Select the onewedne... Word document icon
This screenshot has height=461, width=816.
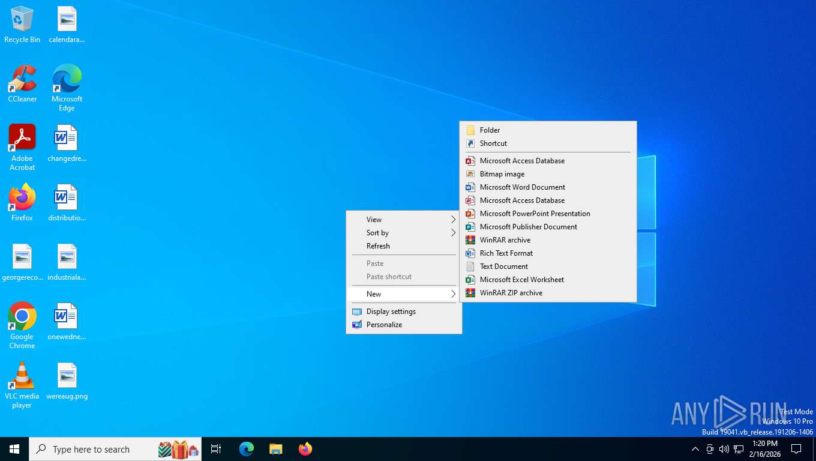point(67,322)
